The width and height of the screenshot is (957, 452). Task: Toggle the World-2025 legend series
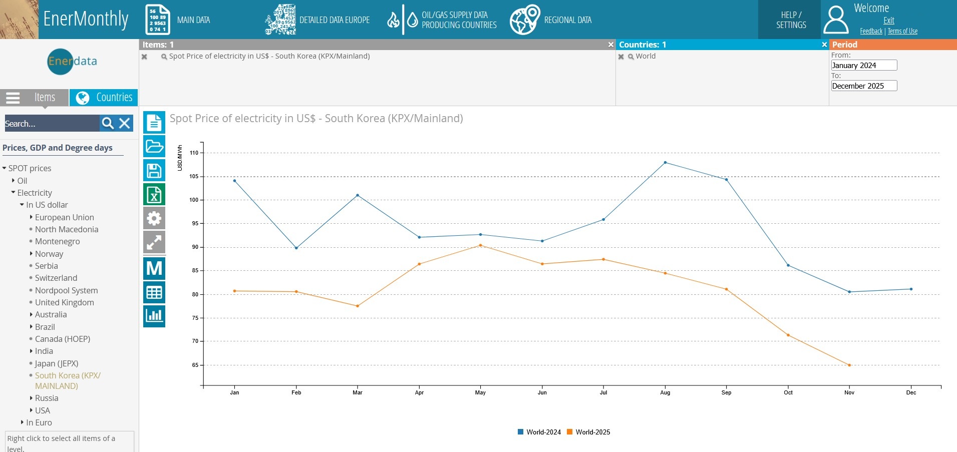(589, 431)
